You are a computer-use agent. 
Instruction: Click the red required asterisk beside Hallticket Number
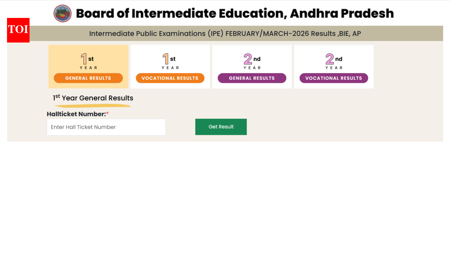108,113
